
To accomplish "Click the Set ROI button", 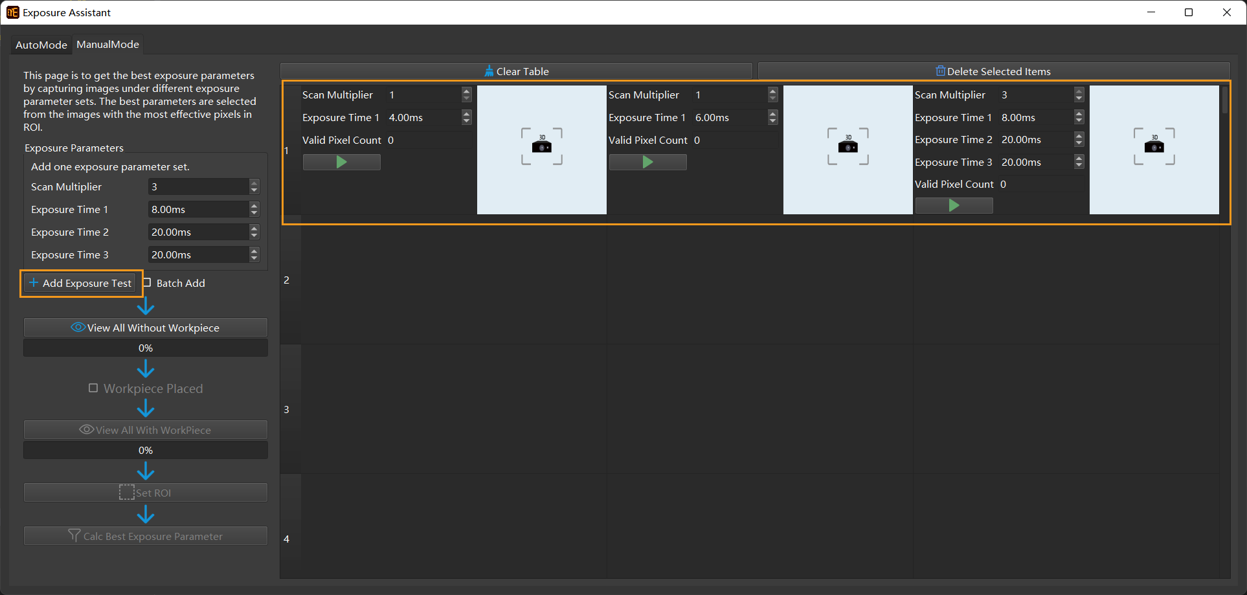I will tap(146, 493).
